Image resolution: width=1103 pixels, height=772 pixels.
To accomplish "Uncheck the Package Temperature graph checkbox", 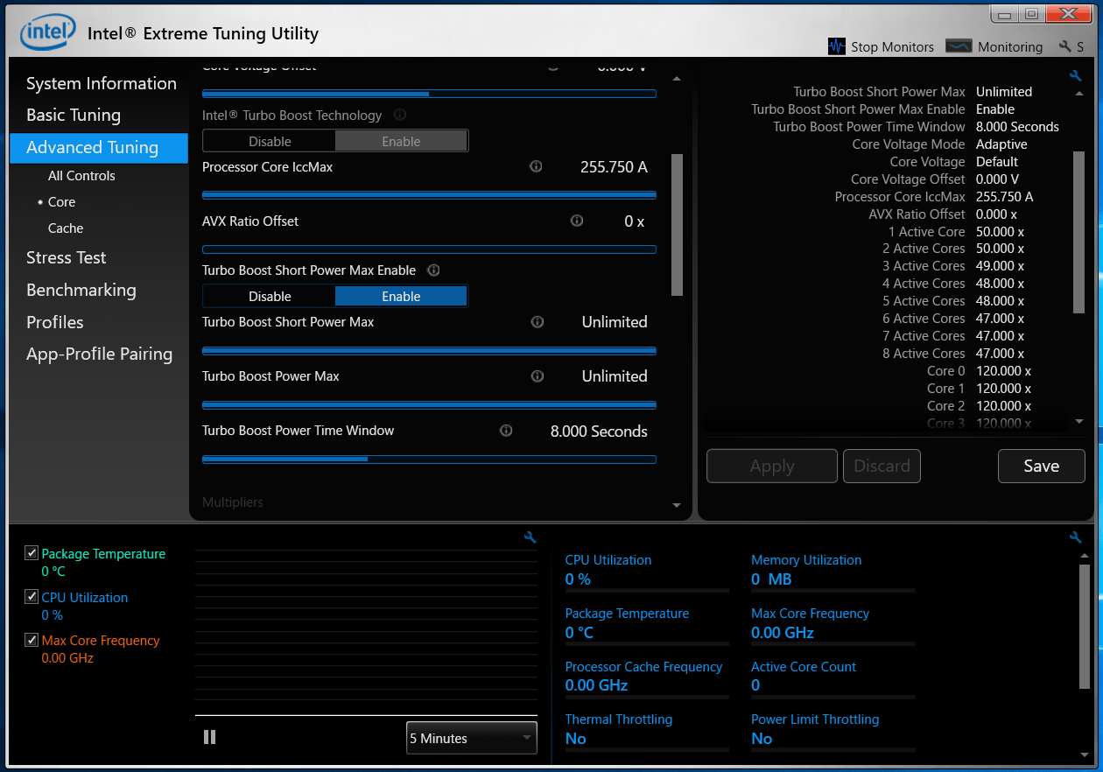I will pos(32,553).
